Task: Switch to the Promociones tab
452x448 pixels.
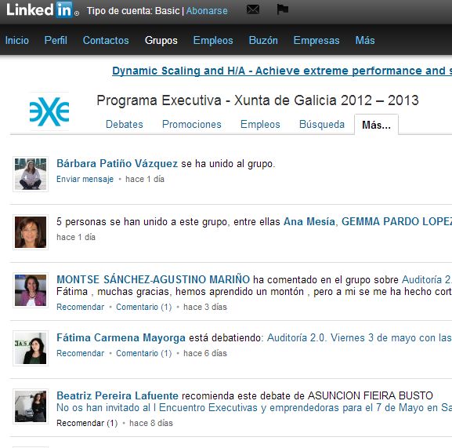Action: (x=192, y=124)
